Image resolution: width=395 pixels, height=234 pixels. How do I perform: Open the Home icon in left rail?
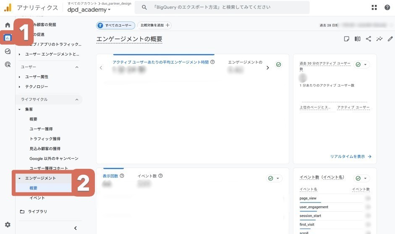click(8, 25)
